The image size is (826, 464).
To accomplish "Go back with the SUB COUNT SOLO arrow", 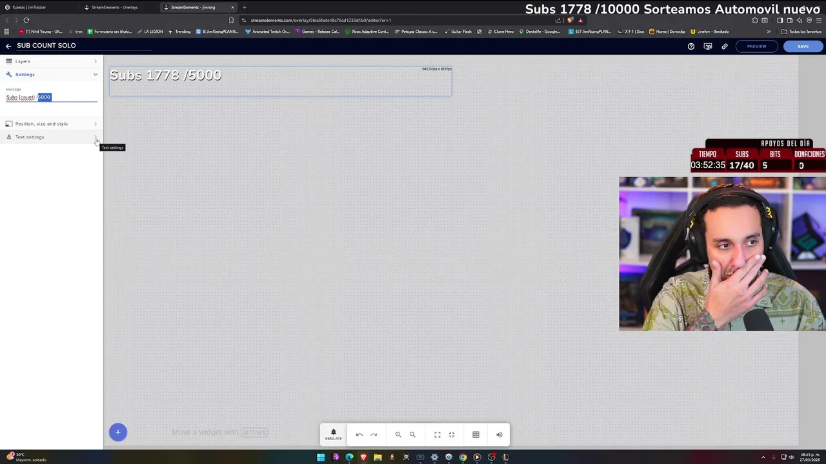I will [x=8, y=46].
